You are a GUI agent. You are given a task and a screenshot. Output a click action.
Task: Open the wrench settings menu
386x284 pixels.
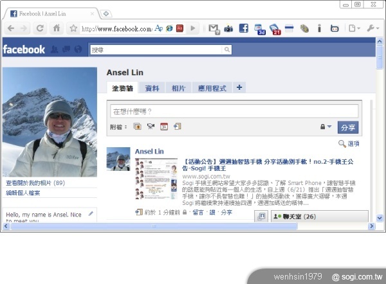click(372, 28)
